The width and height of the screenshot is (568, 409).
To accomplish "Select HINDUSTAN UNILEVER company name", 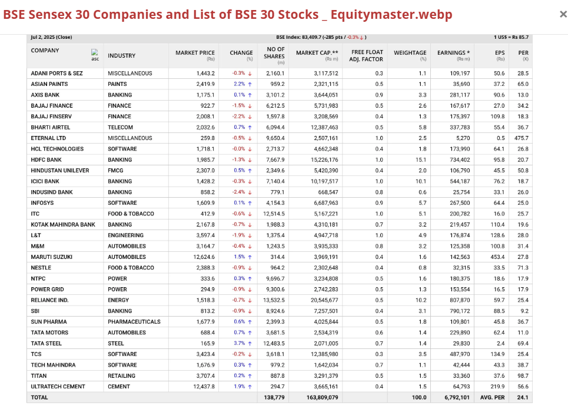I will coord(60,171).
